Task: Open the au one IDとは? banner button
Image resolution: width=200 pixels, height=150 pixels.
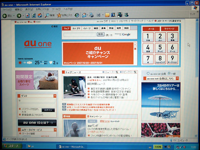Action: (37, 123)
